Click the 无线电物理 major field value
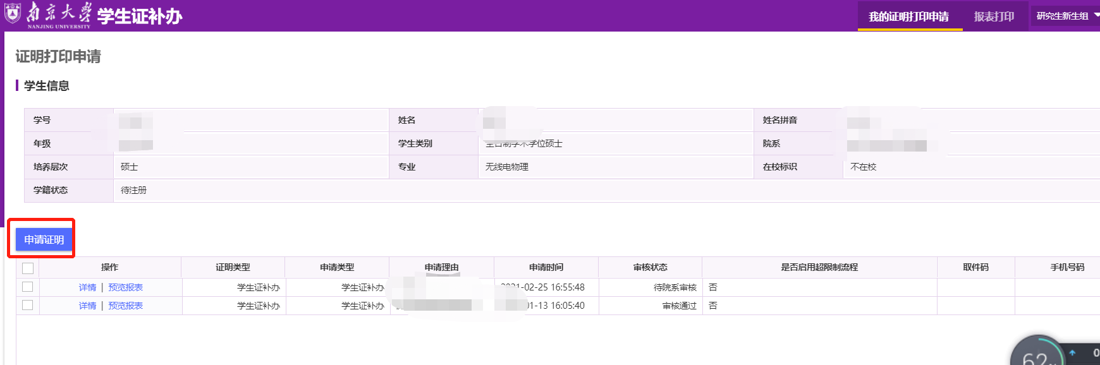Image resolution: width=1100 pixels, height=365 pixels. click(507, 167)
